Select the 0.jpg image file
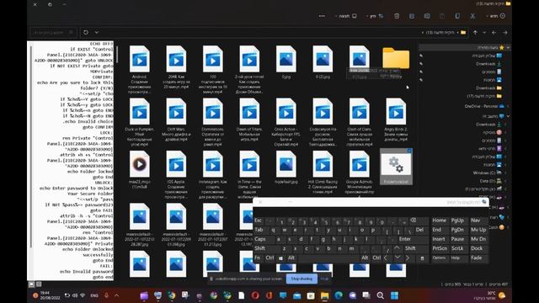Screen dimensions: 539x303 click(x=286, y=62)
